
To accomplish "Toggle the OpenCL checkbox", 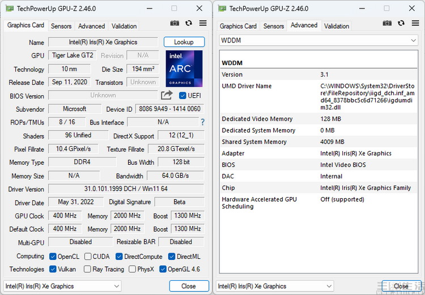I will (53, 256).
